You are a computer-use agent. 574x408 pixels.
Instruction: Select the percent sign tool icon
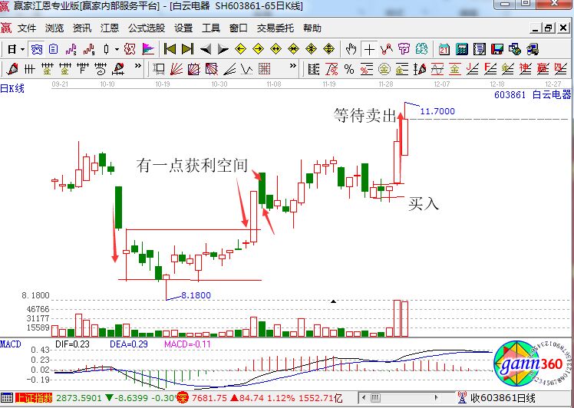point(348,69)
